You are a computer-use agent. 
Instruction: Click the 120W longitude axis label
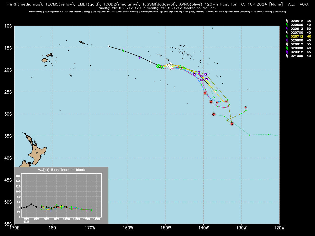[279, 227]
